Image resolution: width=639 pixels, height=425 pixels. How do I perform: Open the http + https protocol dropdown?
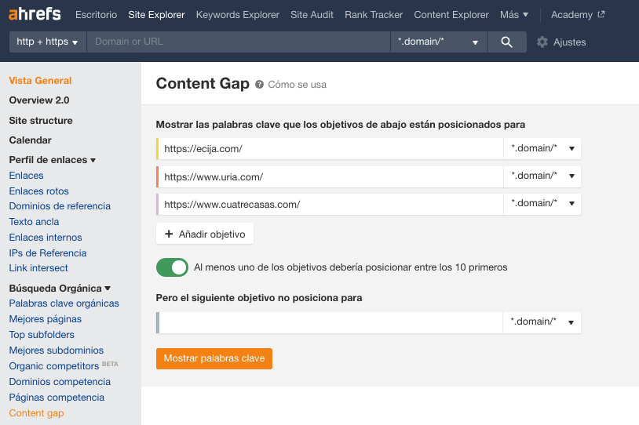(47, 42)
